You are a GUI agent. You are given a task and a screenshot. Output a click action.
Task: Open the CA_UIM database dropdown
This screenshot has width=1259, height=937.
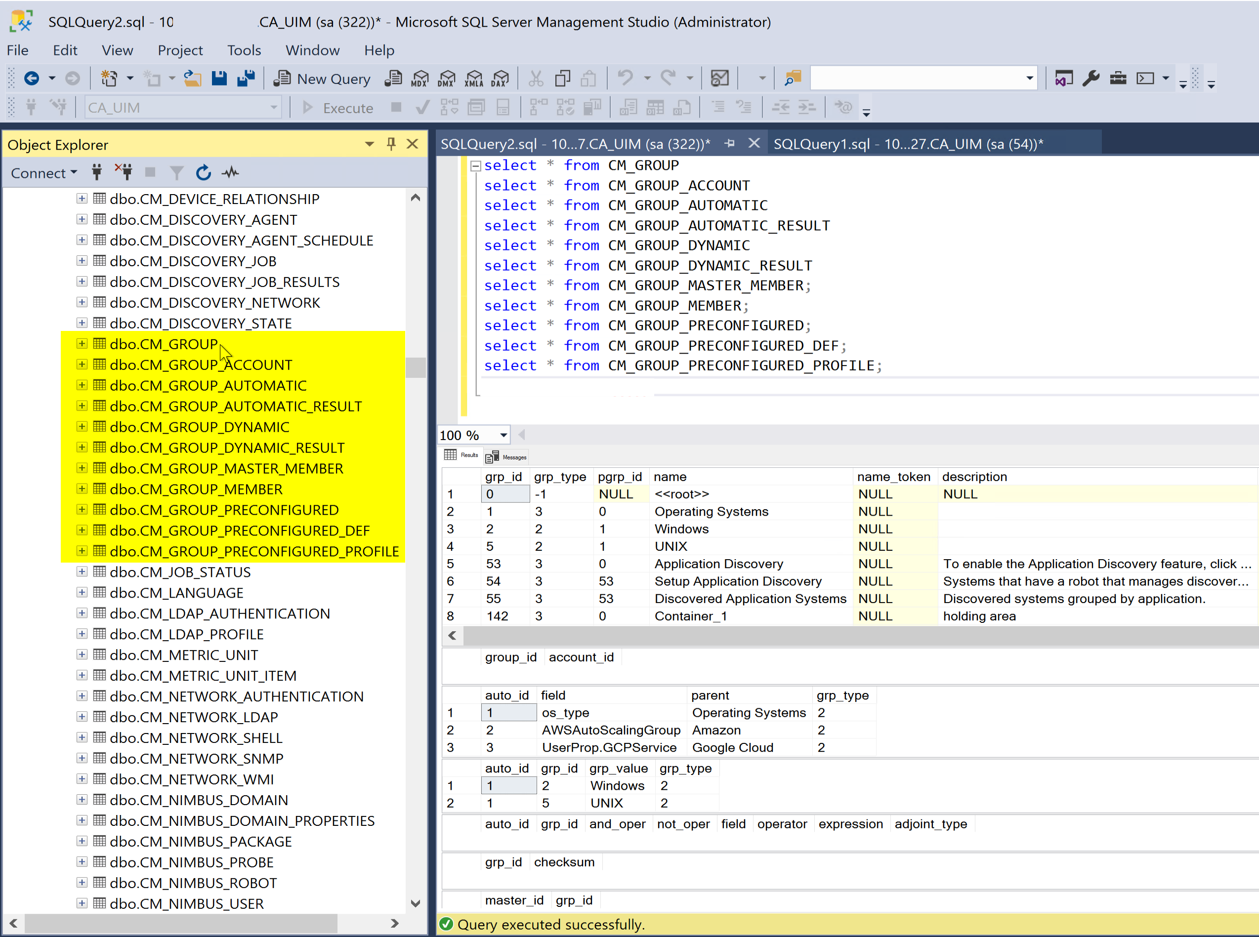(273, 107)
